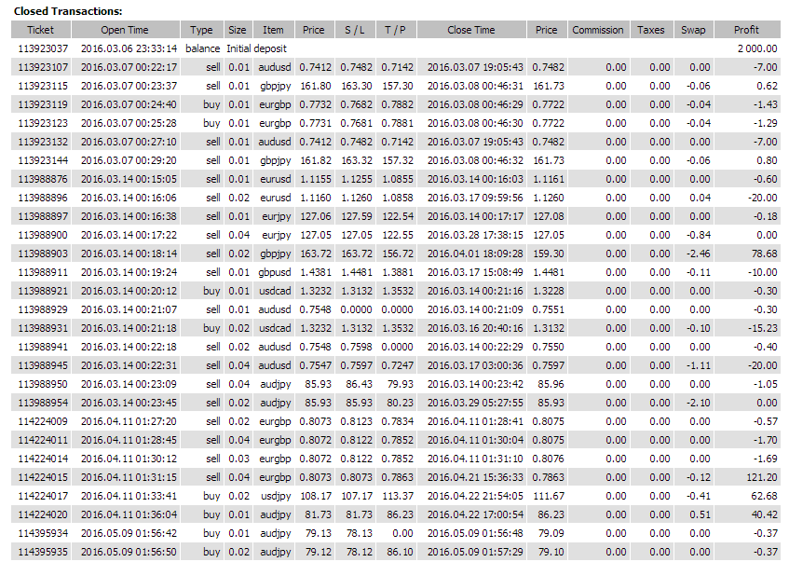Select ticket number 113988911
789x562 pixels.
coord(43,272)
